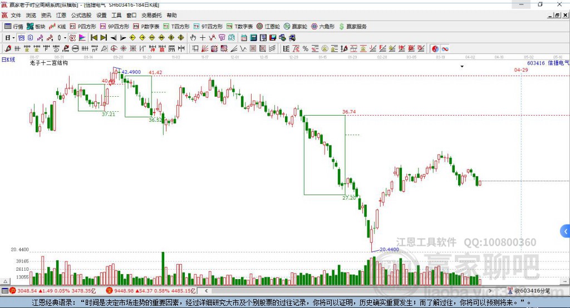Open the 公式选股 menu
Image resolution: width=570 pixels, height=308 pixels.
click(x=81, y=15)
